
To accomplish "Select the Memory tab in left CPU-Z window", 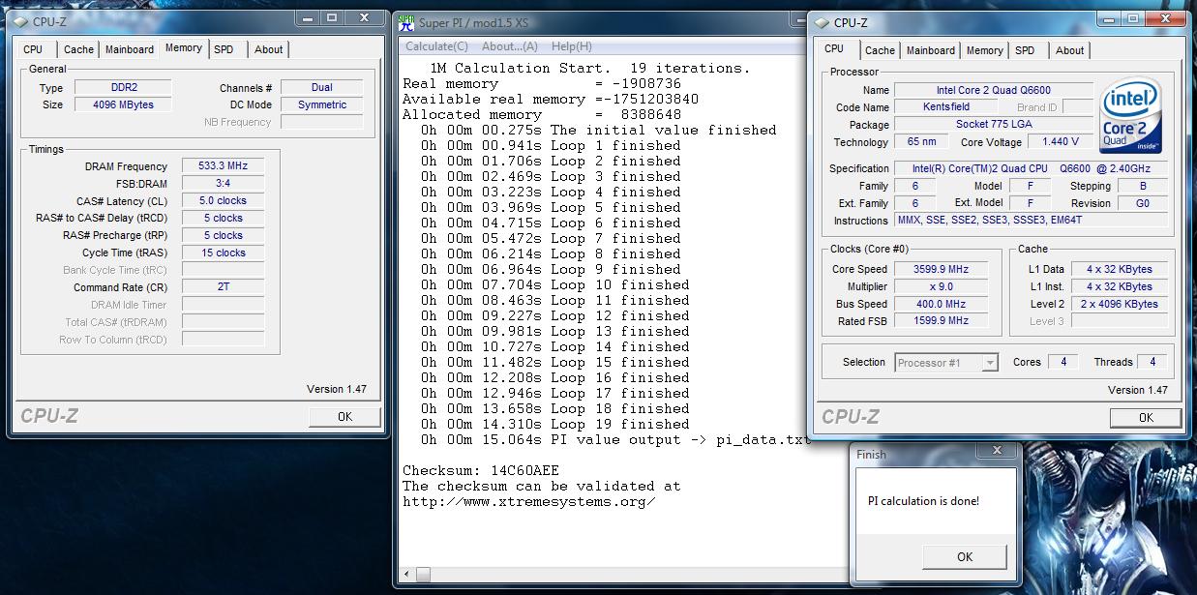I will coord(184,47).
